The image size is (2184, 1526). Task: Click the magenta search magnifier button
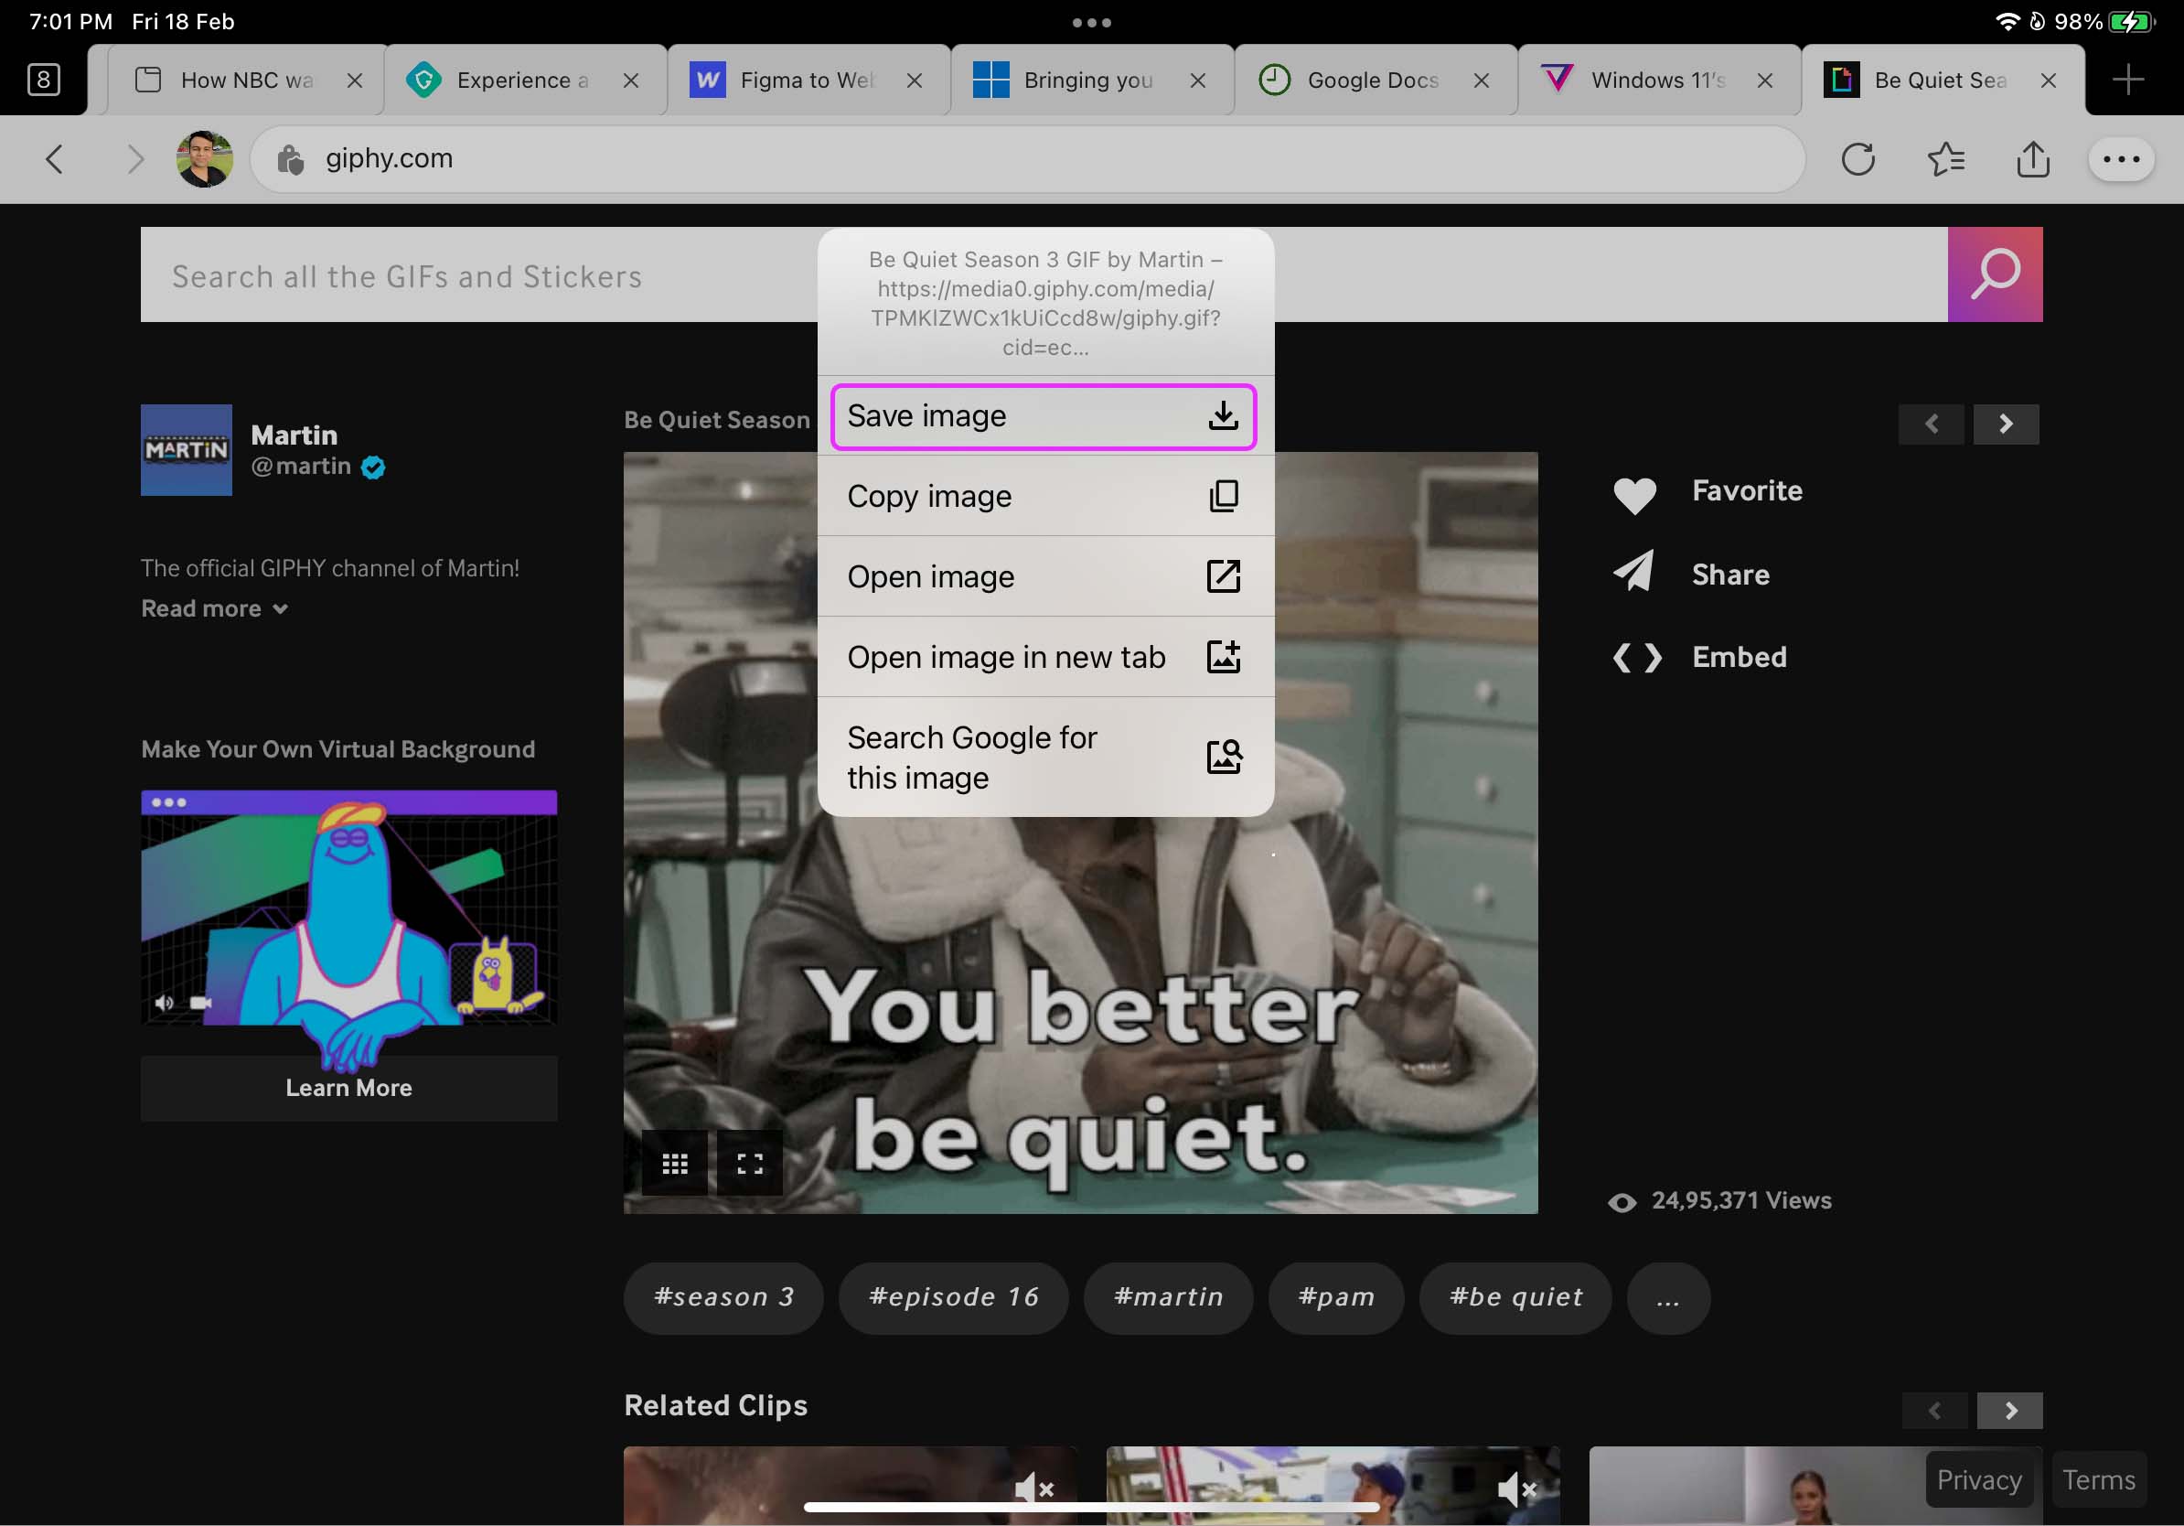tap(1995, 274)
